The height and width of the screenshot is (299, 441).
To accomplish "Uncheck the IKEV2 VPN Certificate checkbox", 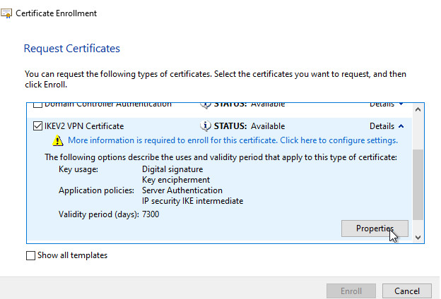I will click(37, 126).
